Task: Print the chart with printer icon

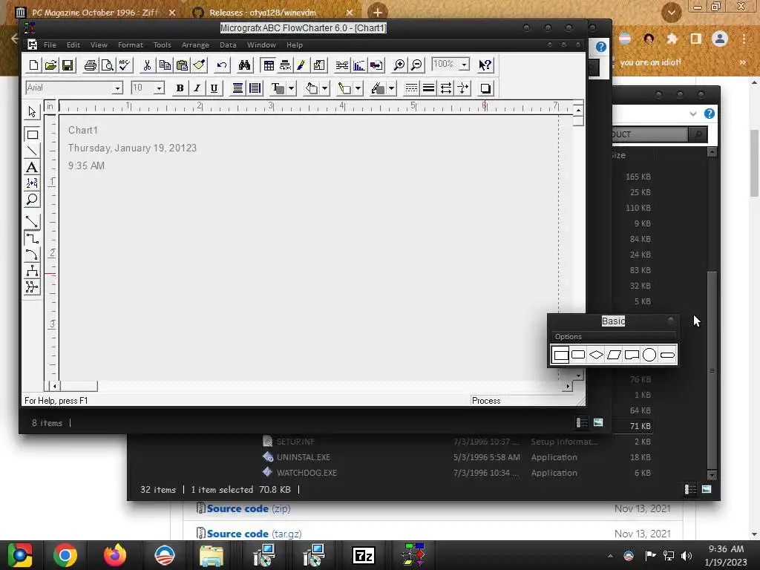Action: (x=90, y=65)
